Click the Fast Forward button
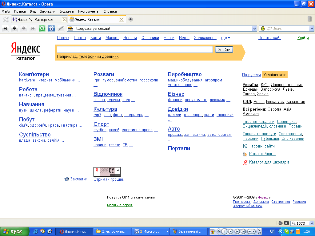 pyautogui.click(x=33, y=29)
